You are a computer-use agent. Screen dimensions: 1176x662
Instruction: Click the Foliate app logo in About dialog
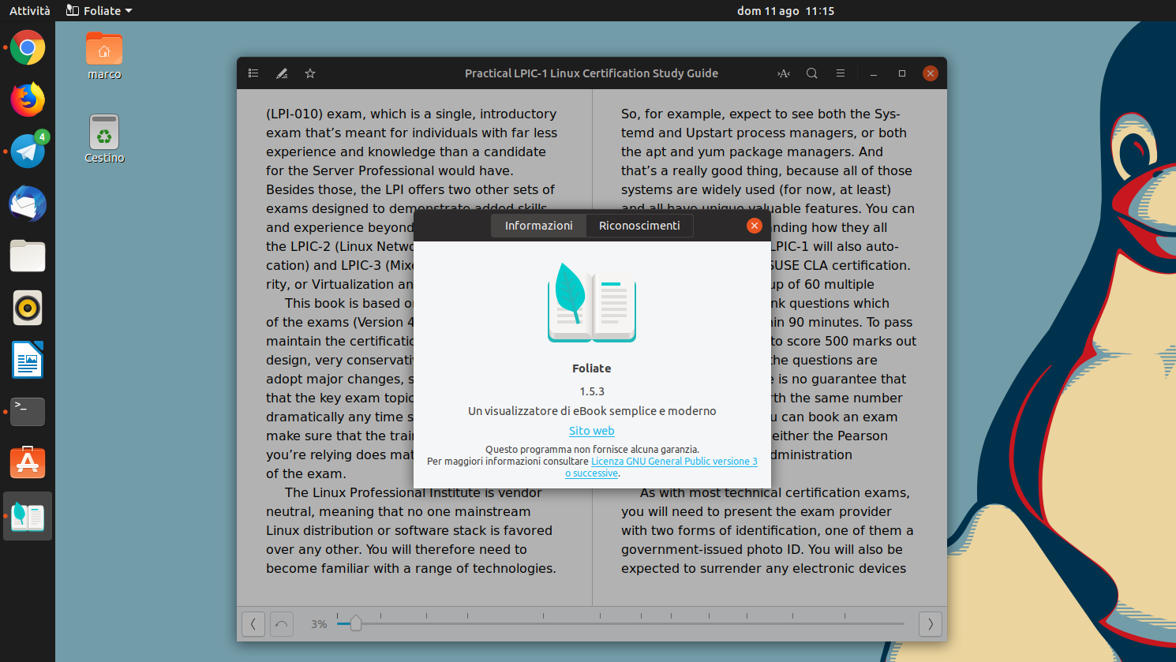(x=592, y=303)
